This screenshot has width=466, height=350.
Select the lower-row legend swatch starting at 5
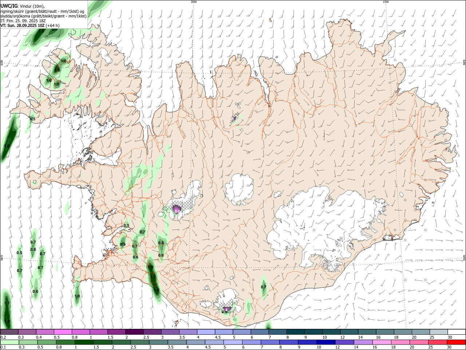click(233, 342)
